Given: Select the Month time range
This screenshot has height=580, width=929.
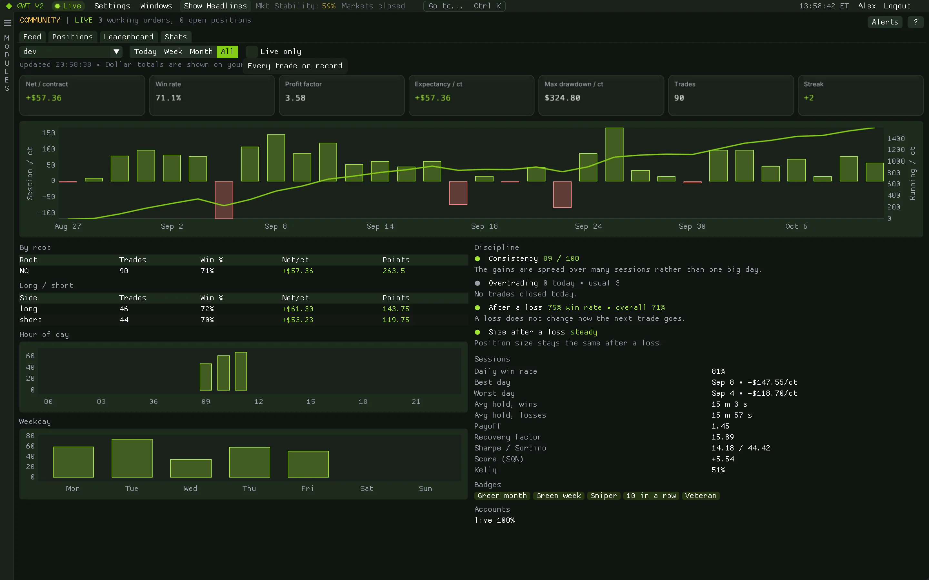Looking at the screenshot, I should point(201,52).
